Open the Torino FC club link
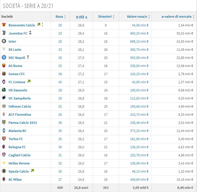 (x=16, y=139)
